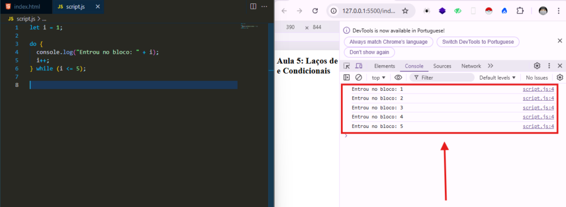The height and width of the screenshot is (207, 566).
Task: Open the top JavaScript context dropdown
Action: pyautogui.click(x=379, y=77)
